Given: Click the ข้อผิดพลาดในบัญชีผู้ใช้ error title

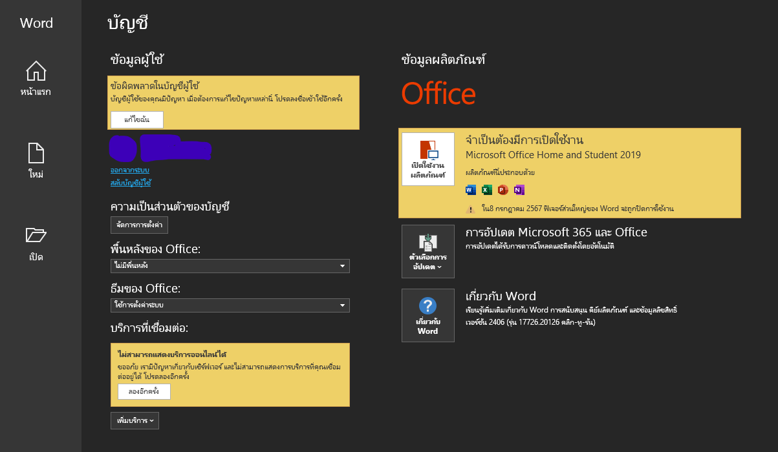Looking at the screenshot, I should [155, 85].
